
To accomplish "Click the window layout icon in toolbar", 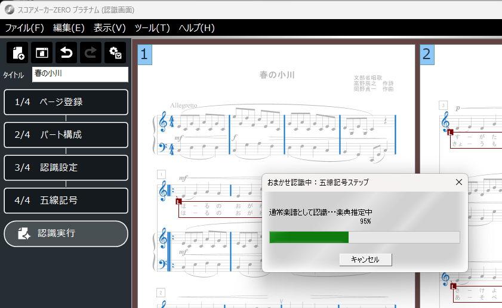I will click(x=42, y=53).
